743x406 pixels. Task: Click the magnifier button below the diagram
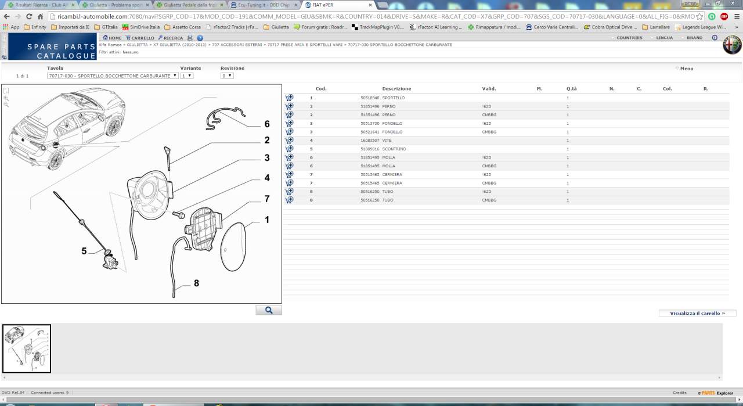click(x=269, y=310)
